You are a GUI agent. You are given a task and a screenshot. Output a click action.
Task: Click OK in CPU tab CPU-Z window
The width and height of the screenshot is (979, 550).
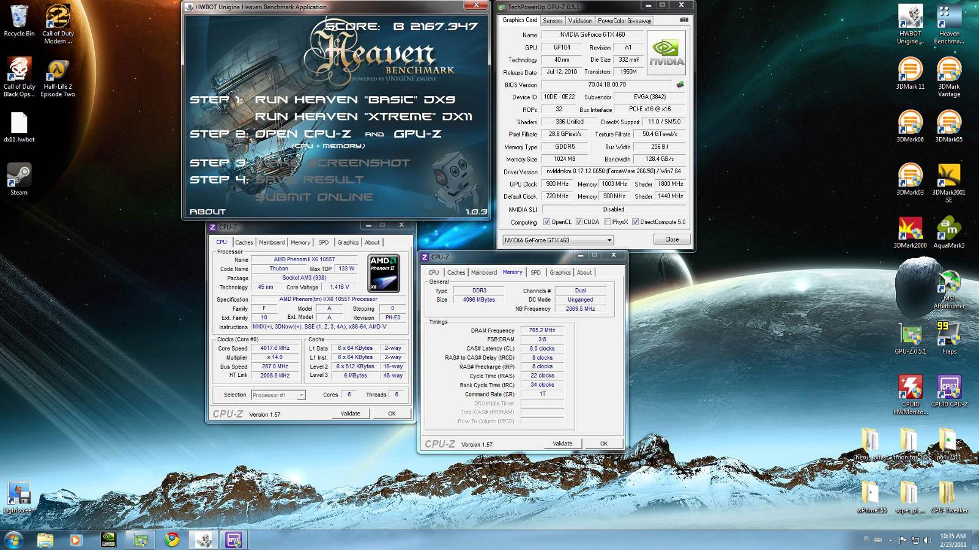[x=392, y=414]
